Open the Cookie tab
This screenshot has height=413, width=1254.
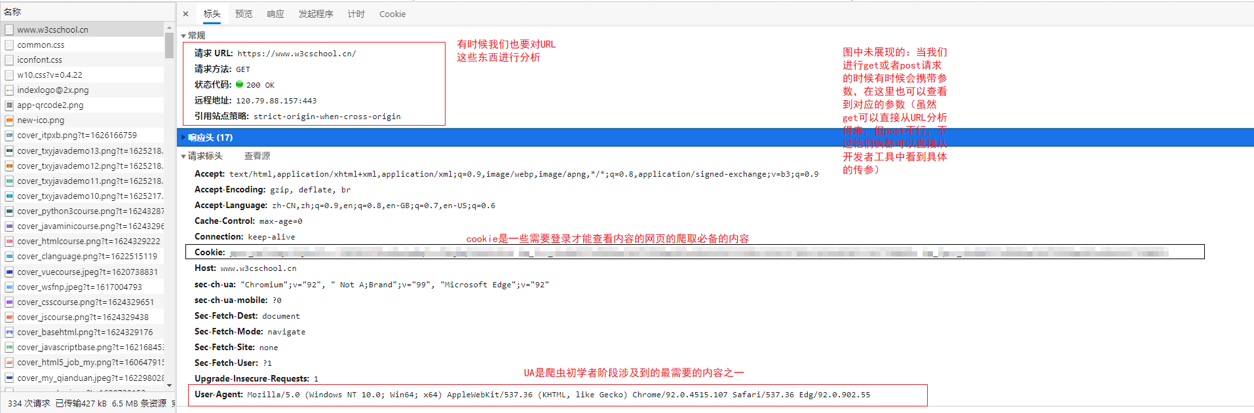coord(392,14)
